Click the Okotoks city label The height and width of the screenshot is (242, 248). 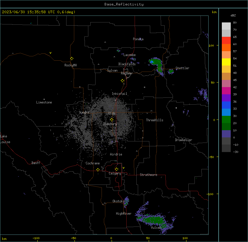point(119,201)
